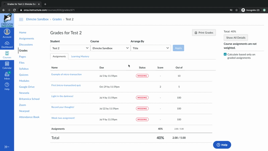Switch to the Learning Mastery tab

coord(80,56)
